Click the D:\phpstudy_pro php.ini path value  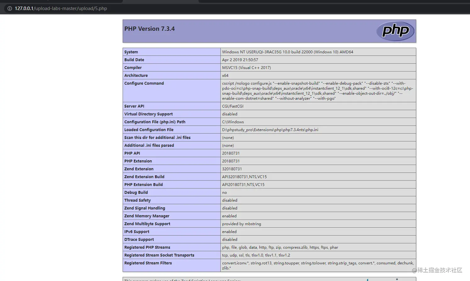270,130
